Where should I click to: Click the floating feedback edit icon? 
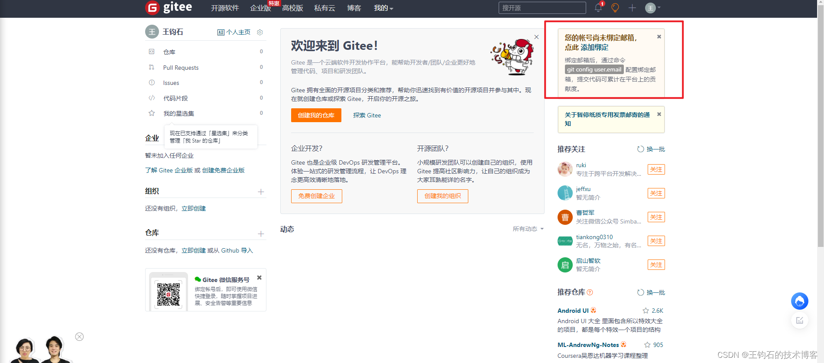800,321
